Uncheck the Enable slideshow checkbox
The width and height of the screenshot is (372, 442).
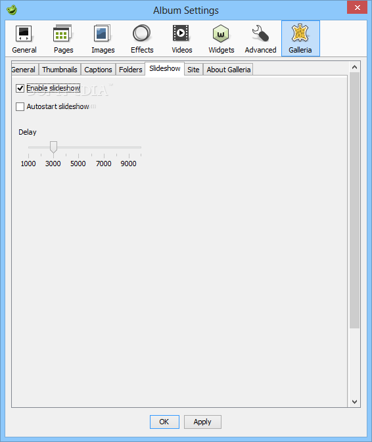pyautogui.click(x=20, y=88)
